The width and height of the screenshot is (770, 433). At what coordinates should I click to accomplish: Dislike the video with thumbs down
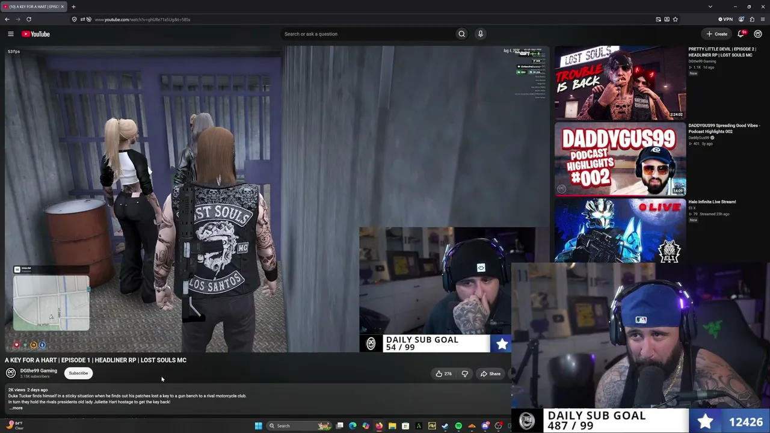464,374
